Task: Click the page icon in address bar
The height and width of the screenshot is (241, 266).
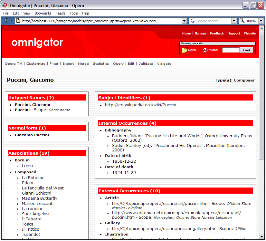Action: [x=18, y=21]
